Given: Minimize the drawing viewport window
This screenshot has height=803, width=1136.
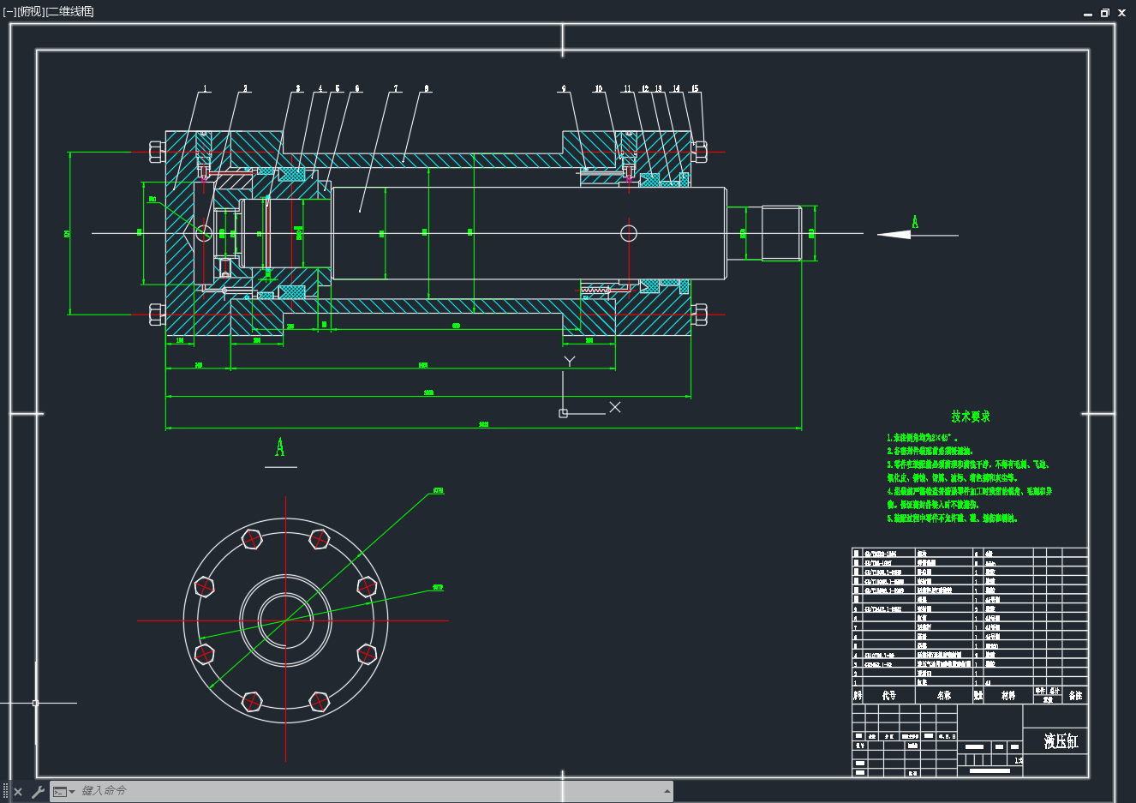Looking at the screenshot, I should click(x=1088, y=13).
